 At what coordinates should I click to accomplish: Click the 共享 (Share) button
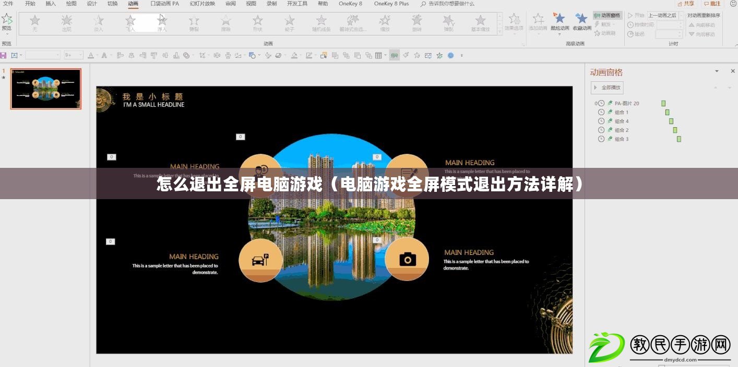tap(686, 4)
